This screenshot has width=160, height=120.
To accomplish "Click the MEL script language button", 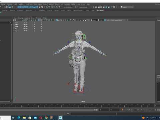I will point(68,114).
